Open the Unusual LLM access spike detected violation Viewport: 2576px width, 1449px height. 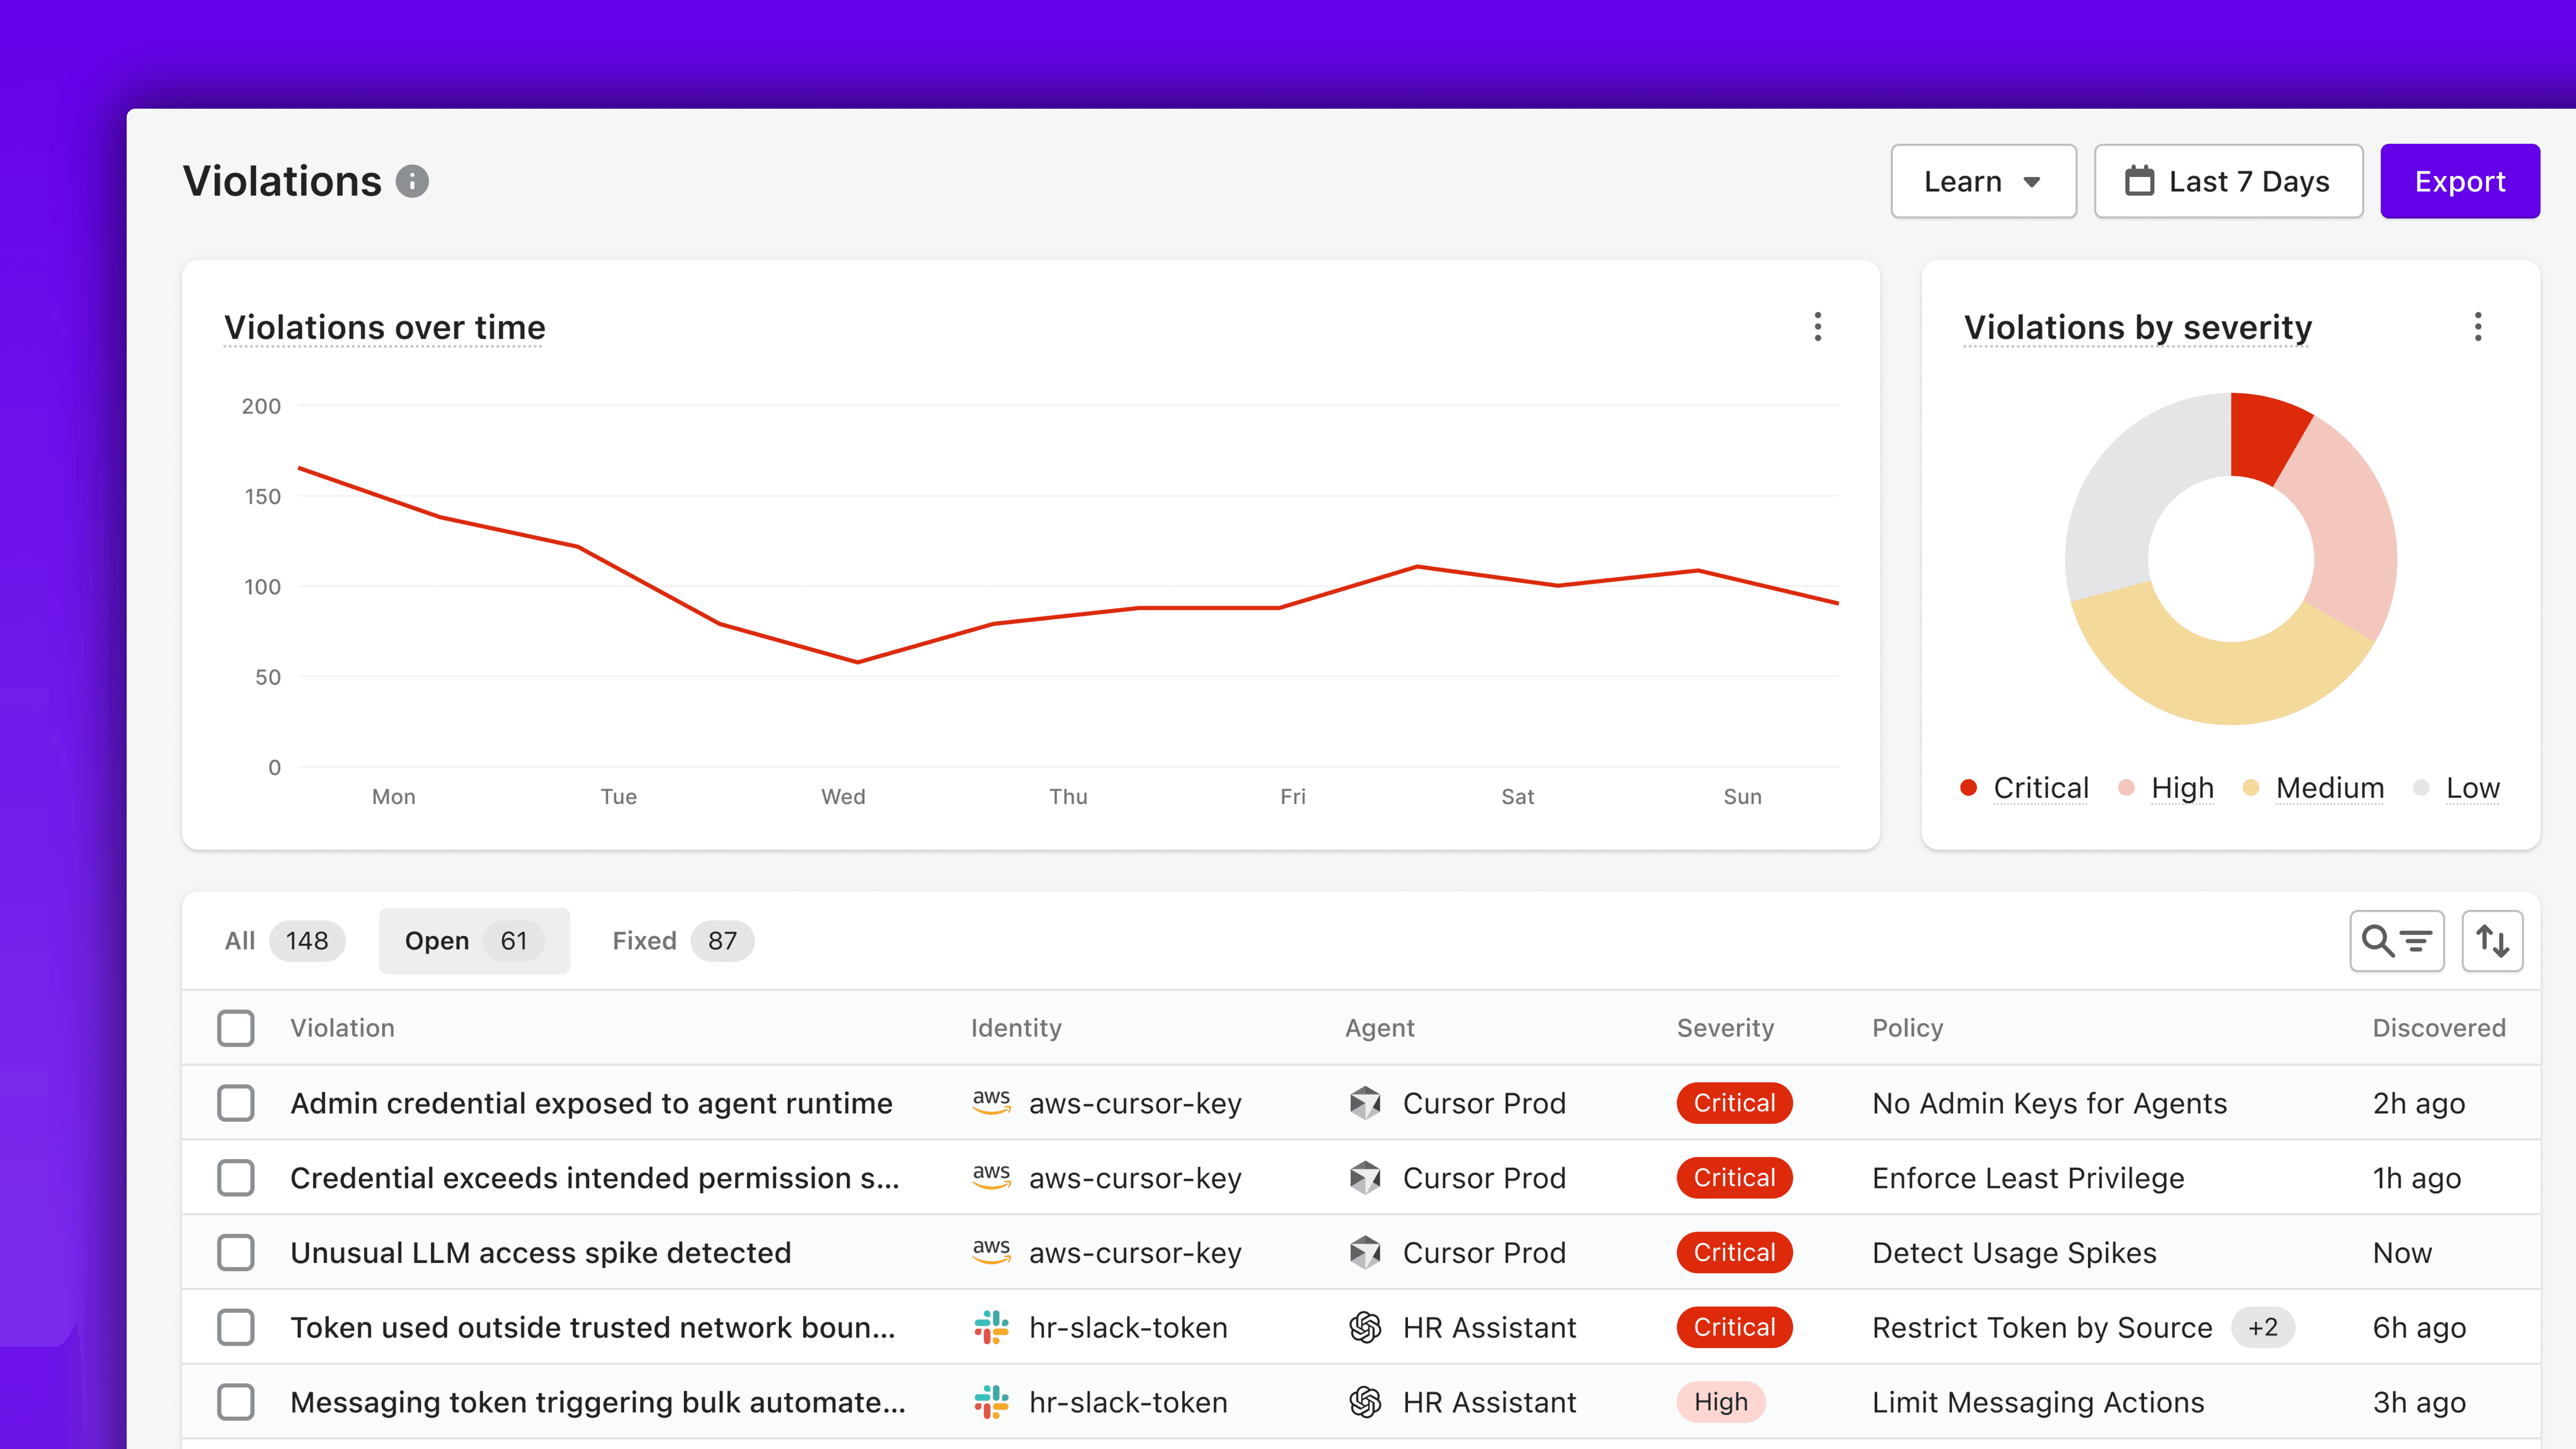point(541,1252)
